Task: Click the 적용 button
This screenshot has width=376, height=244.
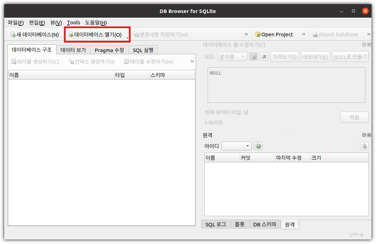Action: 354,117
